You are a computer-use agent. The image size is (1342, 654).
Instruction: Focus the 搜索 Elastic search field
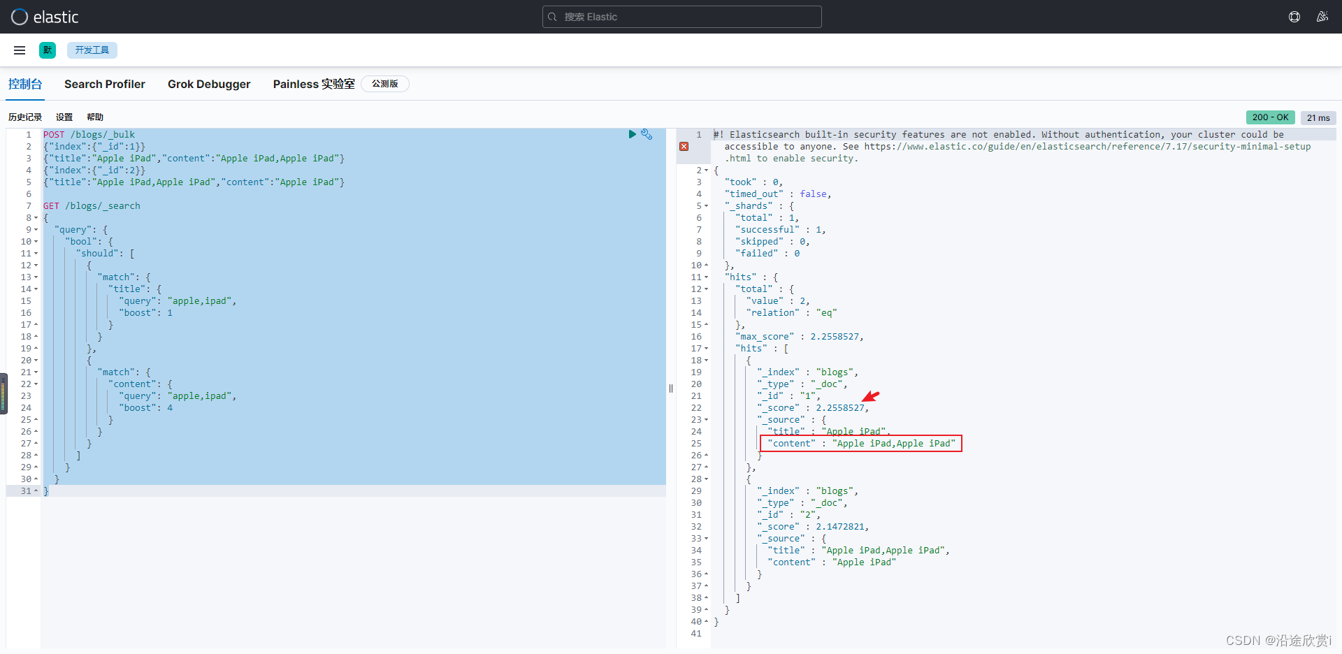pyautogui.click(x=681, y=17)
